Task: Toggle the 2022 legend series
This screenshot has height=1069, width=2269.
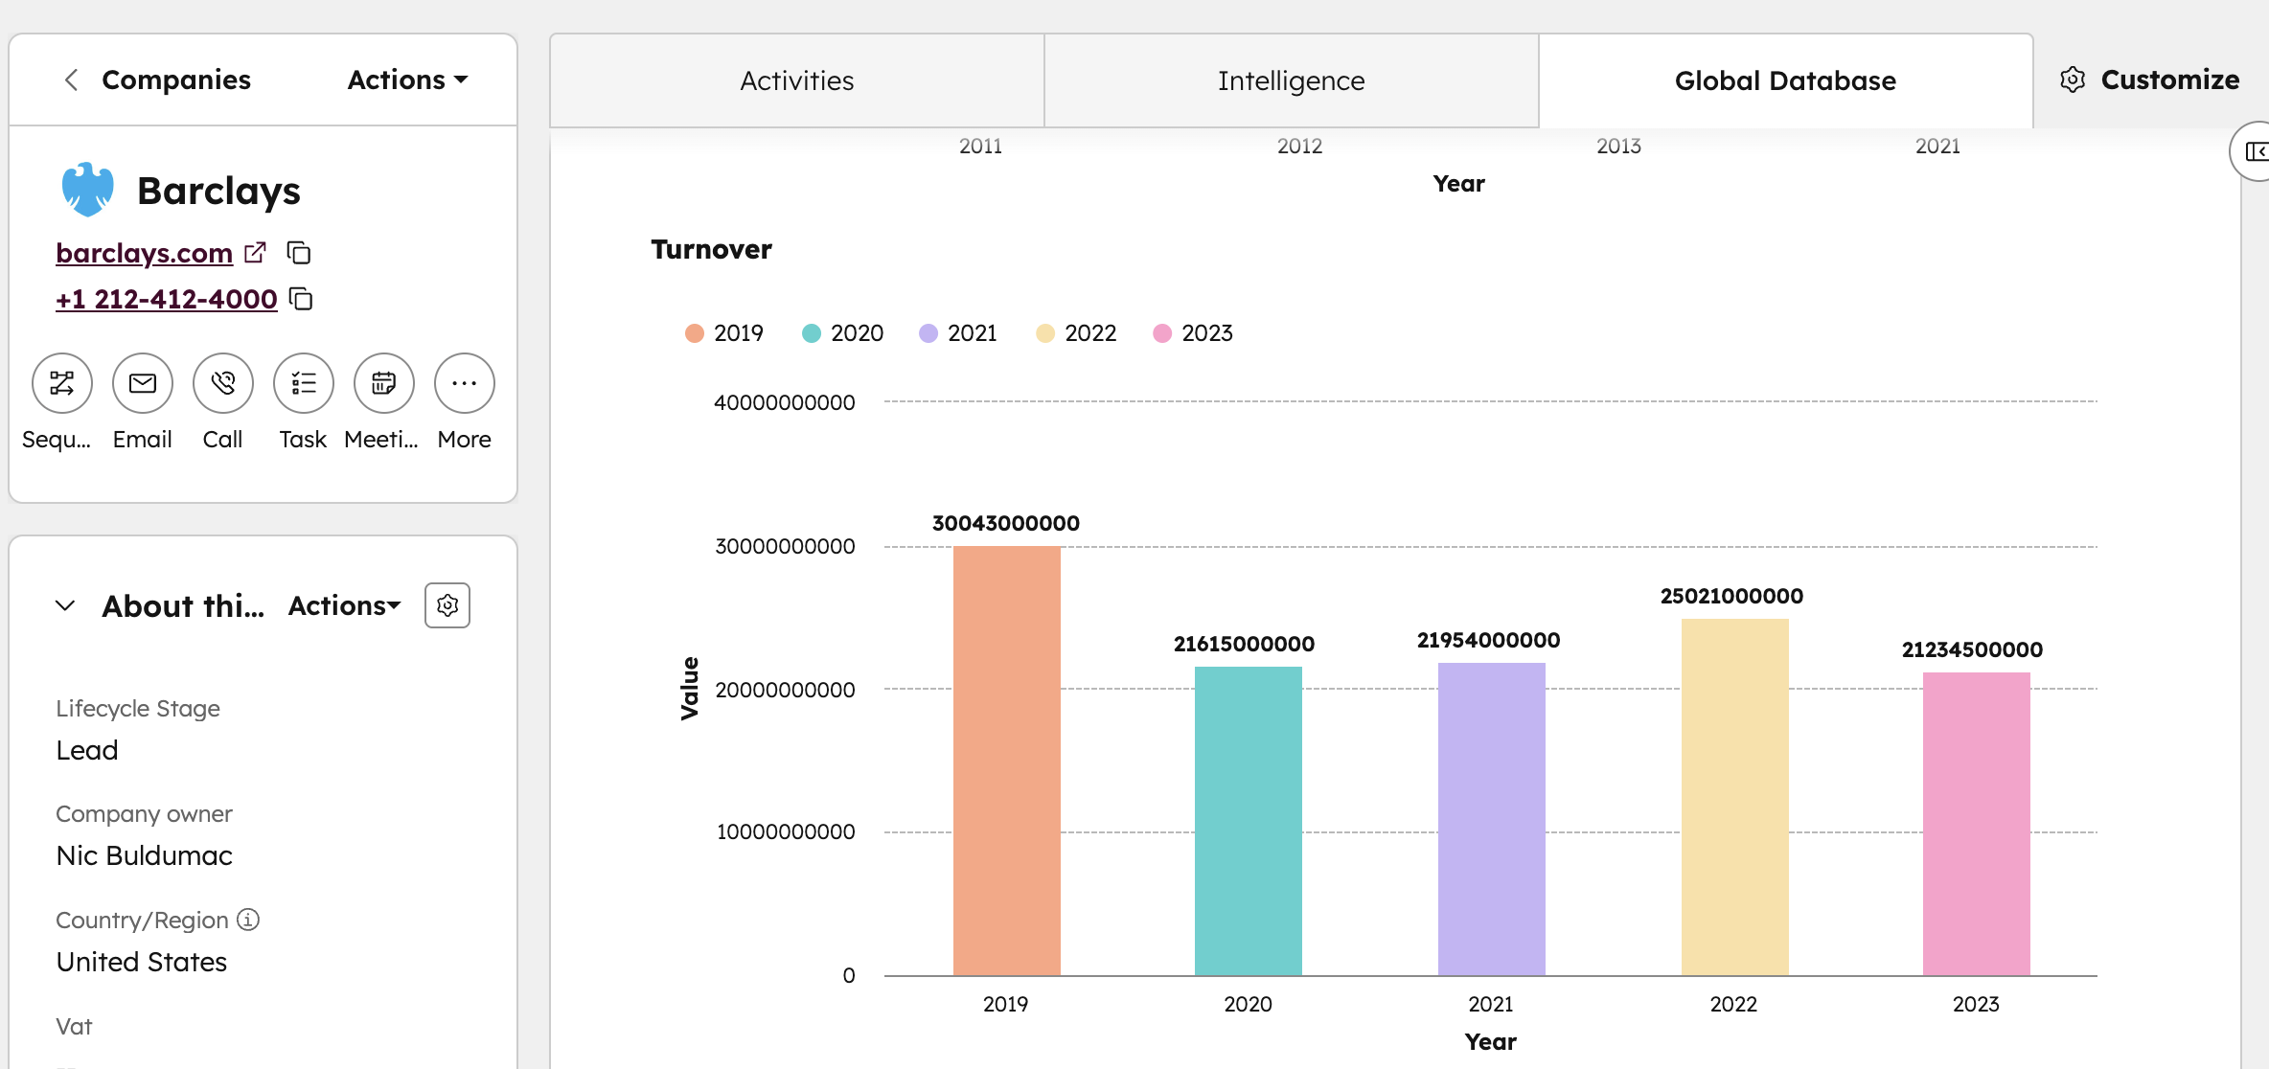Action: [1076, 333]
